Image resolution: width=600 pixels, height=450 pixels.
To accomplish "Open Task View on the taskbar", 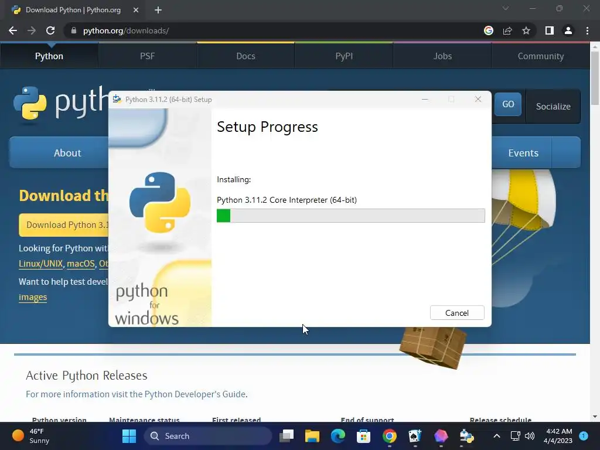I will (x=286, y=436).
